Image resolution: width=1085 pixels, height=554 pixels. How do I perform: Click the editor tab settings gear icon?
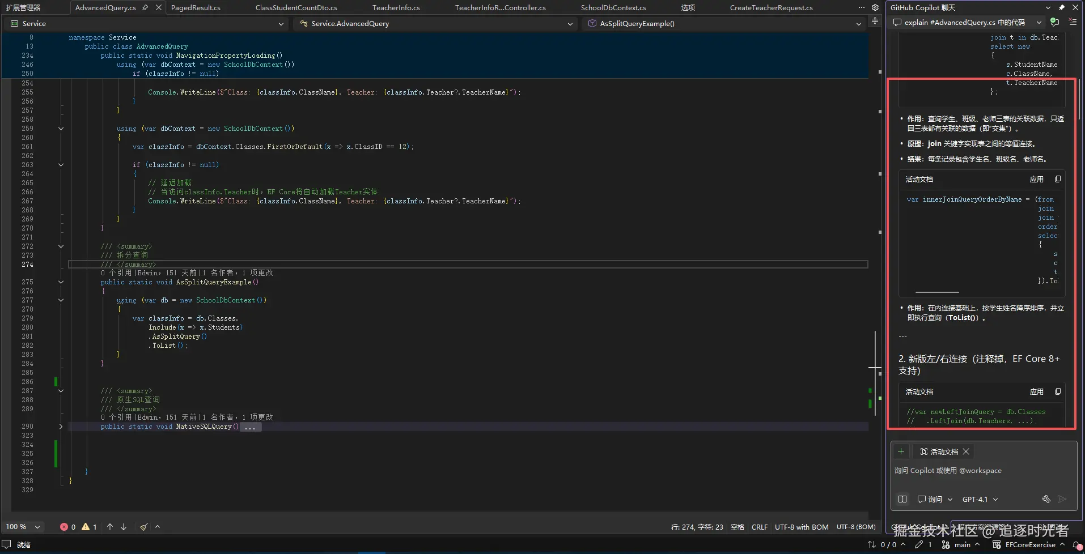875,7
